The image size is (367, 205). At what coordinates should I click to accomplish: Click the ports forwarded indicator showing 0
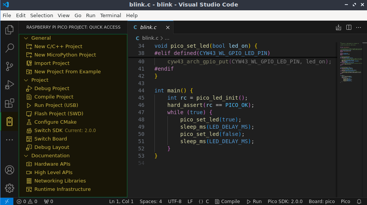click(49, 201)
